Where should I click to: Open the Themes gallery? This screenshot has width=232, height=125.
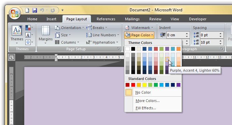pyautogui.click(x=17, y=35)
